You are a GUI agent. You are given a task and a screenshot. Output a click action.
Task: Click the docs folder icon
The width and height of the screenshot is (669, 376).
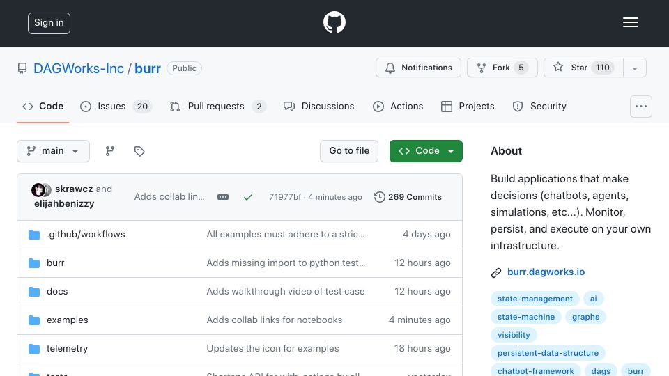[x=34, y=292]
